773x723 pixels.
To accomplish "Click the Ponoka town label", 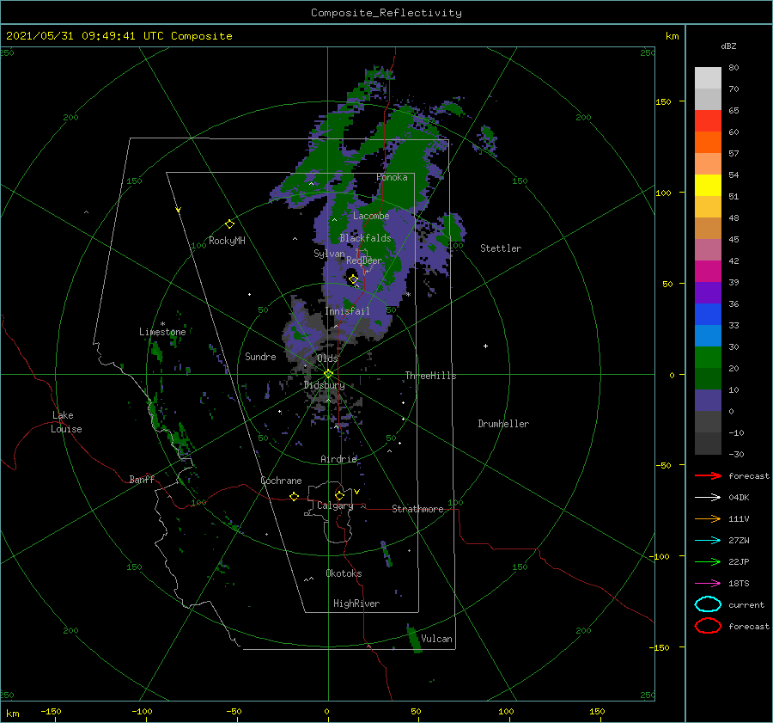I will click(x=392, y=177).
